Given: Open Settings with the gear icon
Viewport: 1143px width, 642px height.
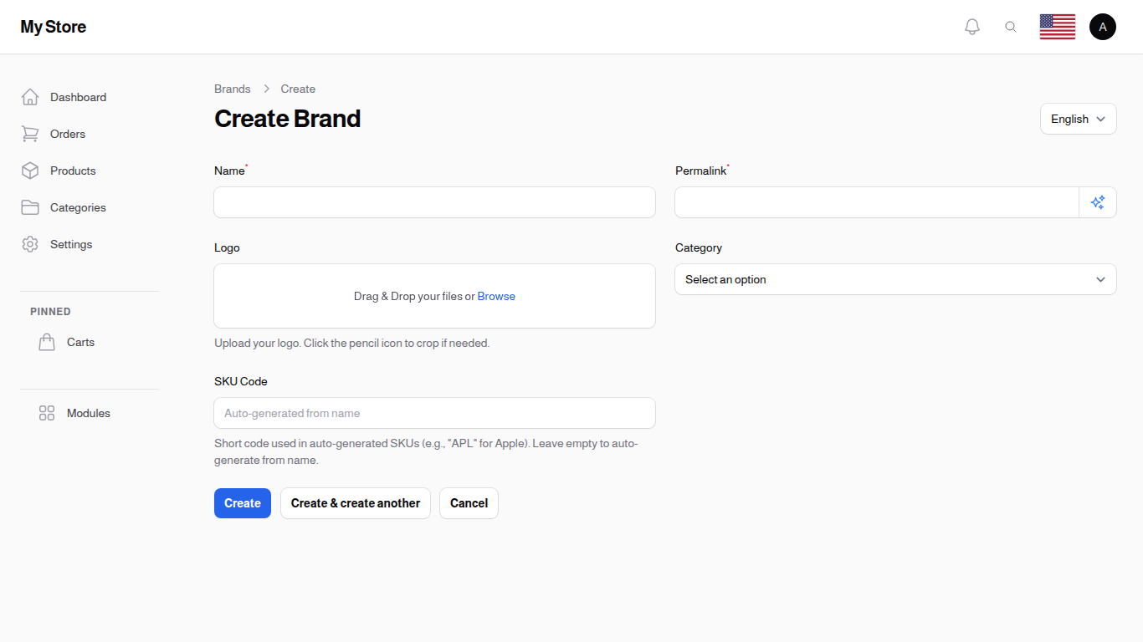Looking at the screenshot, I should (x=30, y=244).
